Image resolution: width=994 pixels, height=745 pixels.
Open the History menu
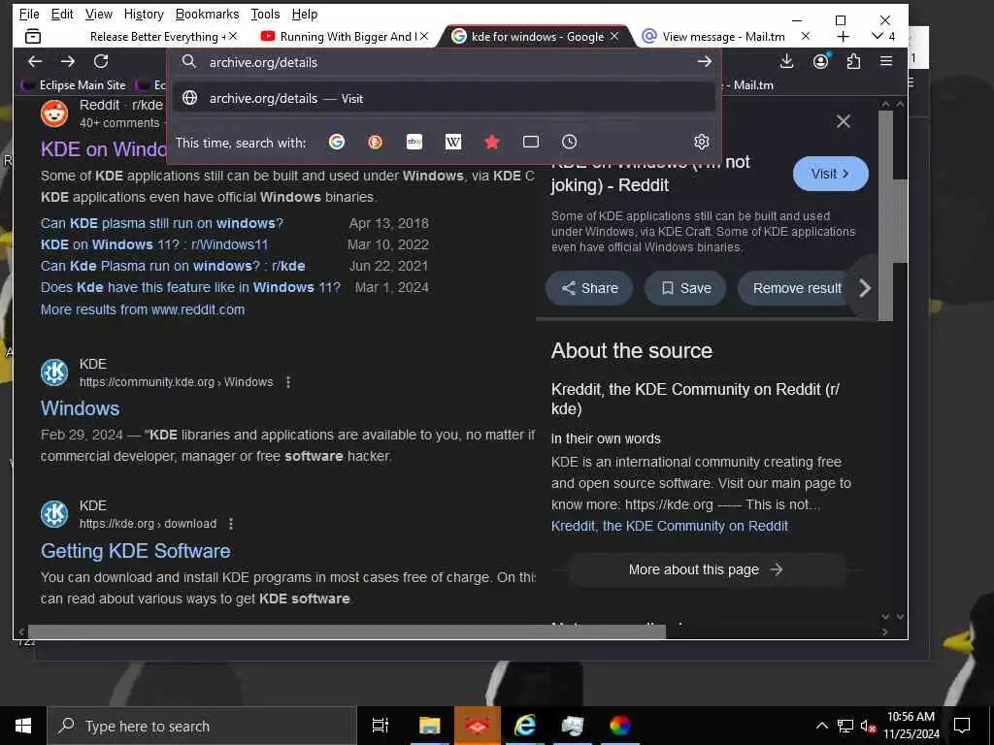pos(144,14)
